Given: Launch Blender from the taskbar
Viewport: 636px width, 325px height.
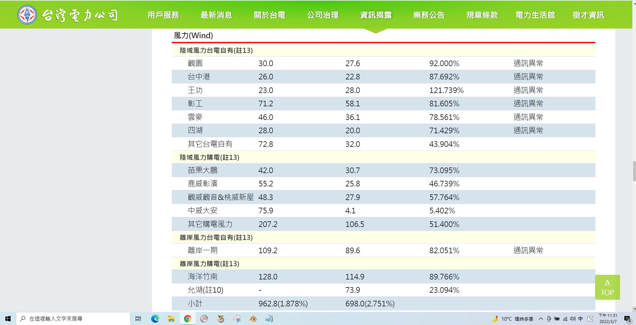Looking at the screenshot, I should [253, 319].
